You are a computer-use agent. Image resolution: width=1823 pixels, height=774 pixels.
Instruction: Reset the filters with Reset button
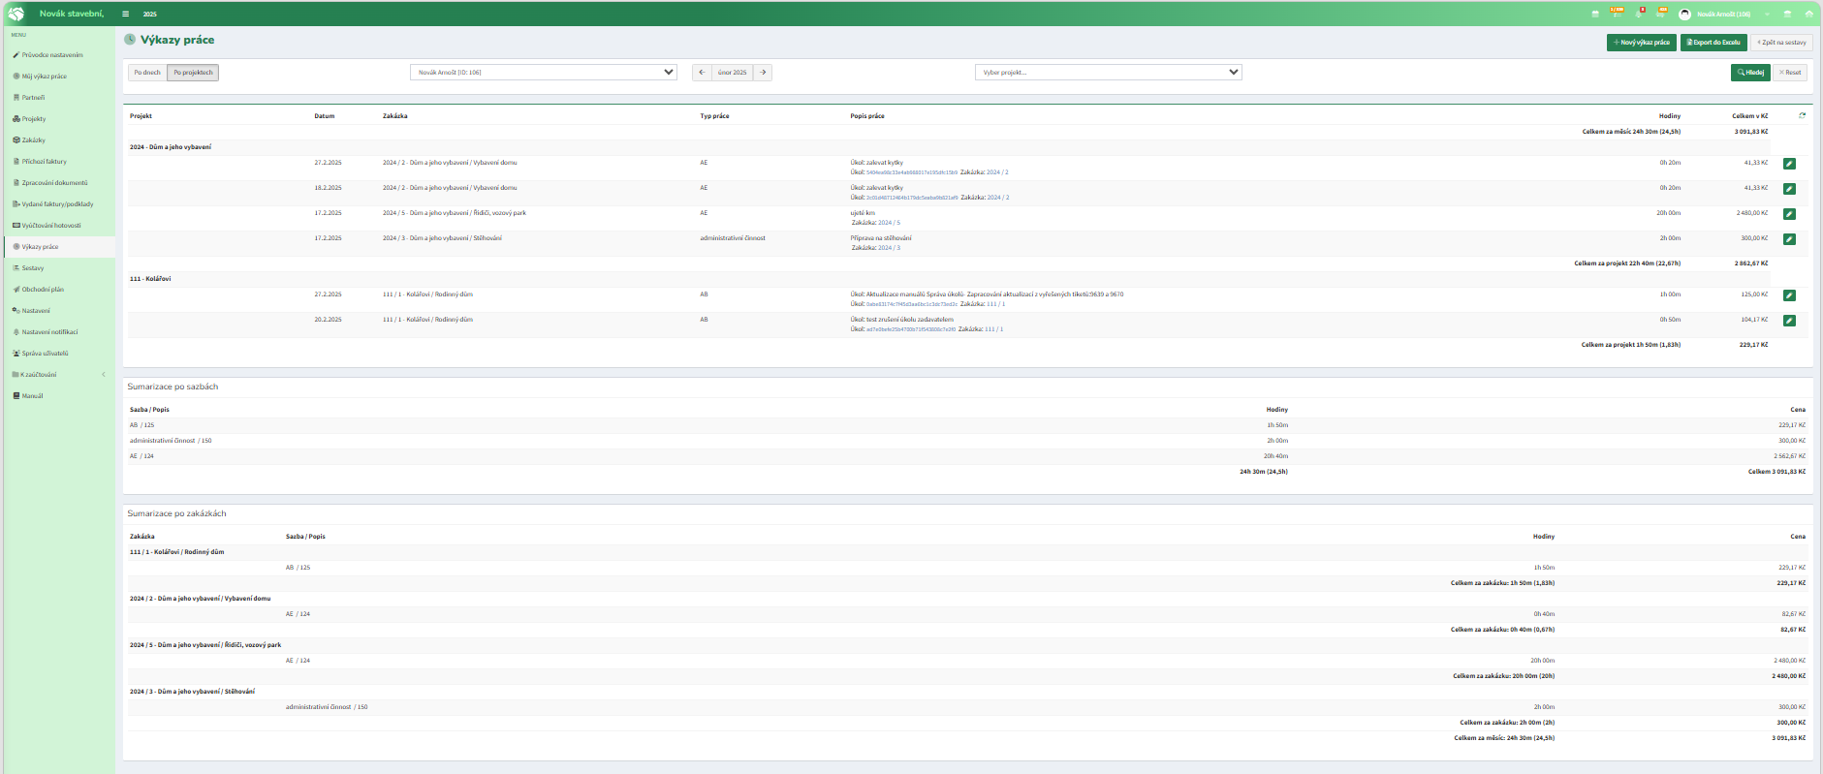[x=1790, y=73]
